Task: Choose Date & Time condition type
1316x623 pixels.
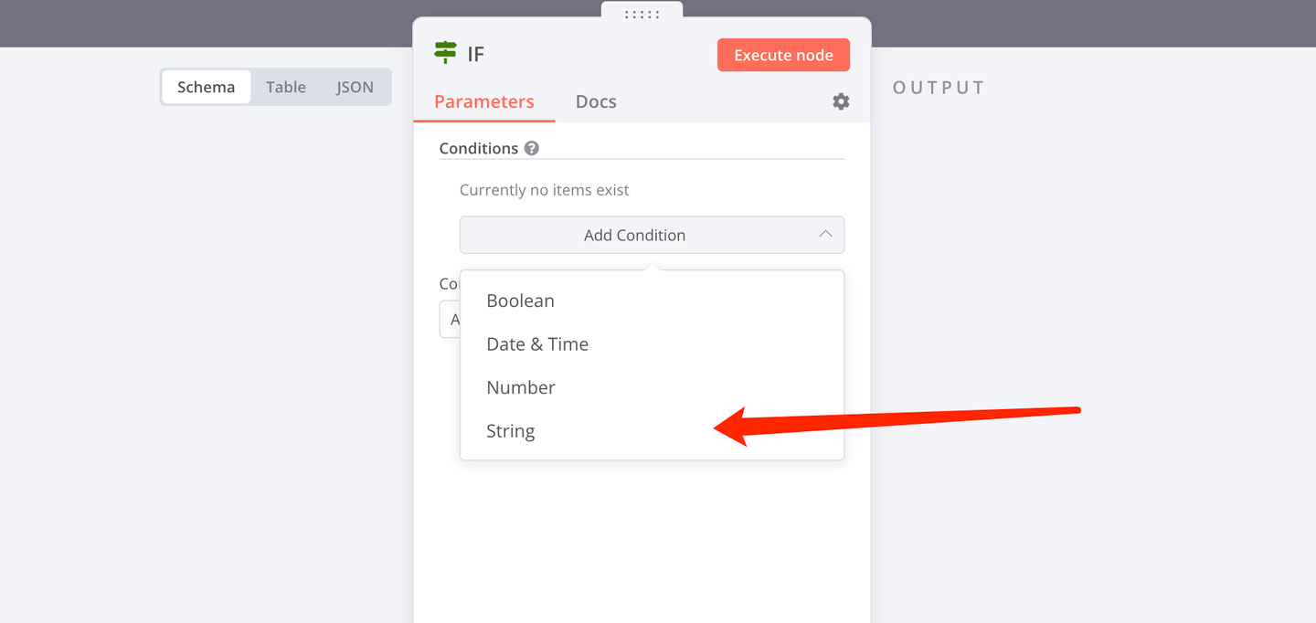Action: click(652, 344)
